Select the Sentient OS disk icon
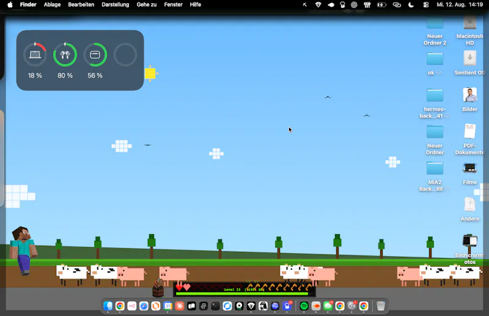Image resolution: width=489 pixels, height=316 pixels. pos(469,58)
